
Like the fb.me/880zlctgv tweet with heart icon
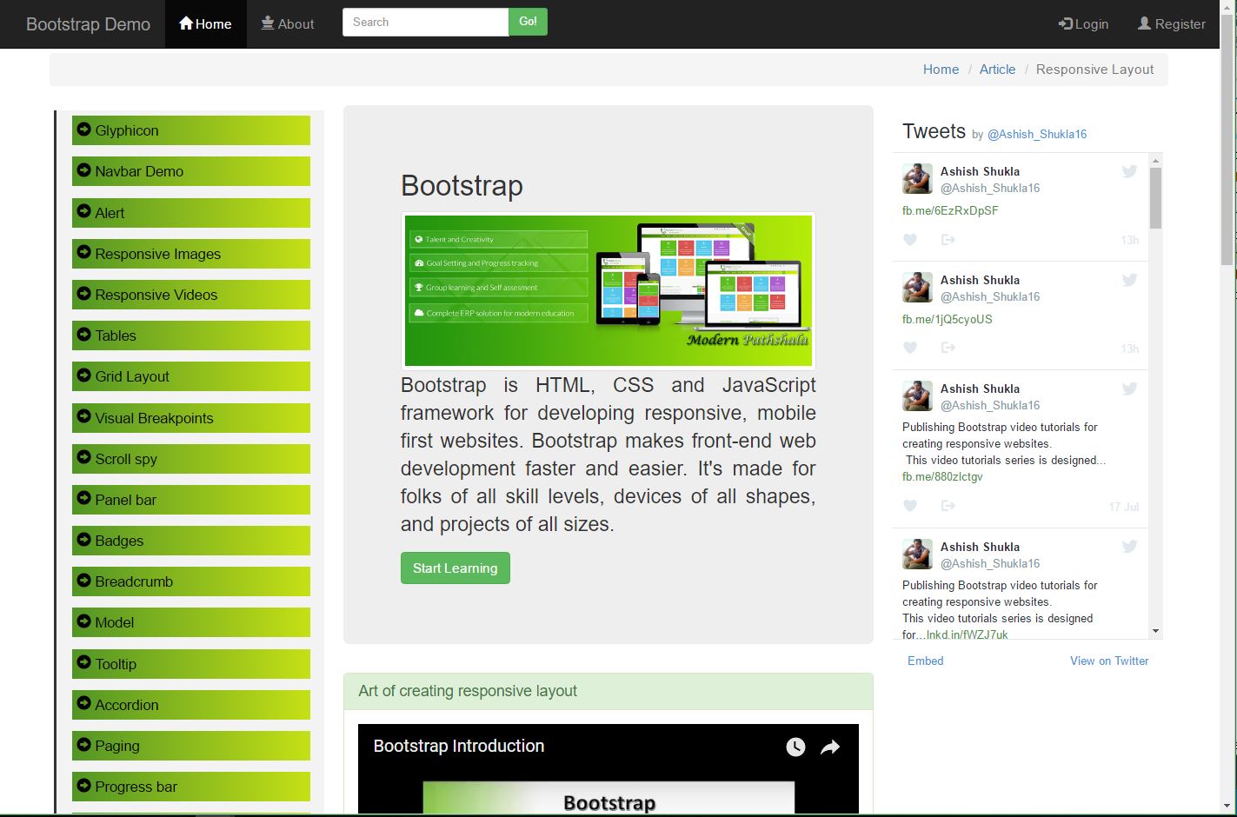[x=910, y=506]
